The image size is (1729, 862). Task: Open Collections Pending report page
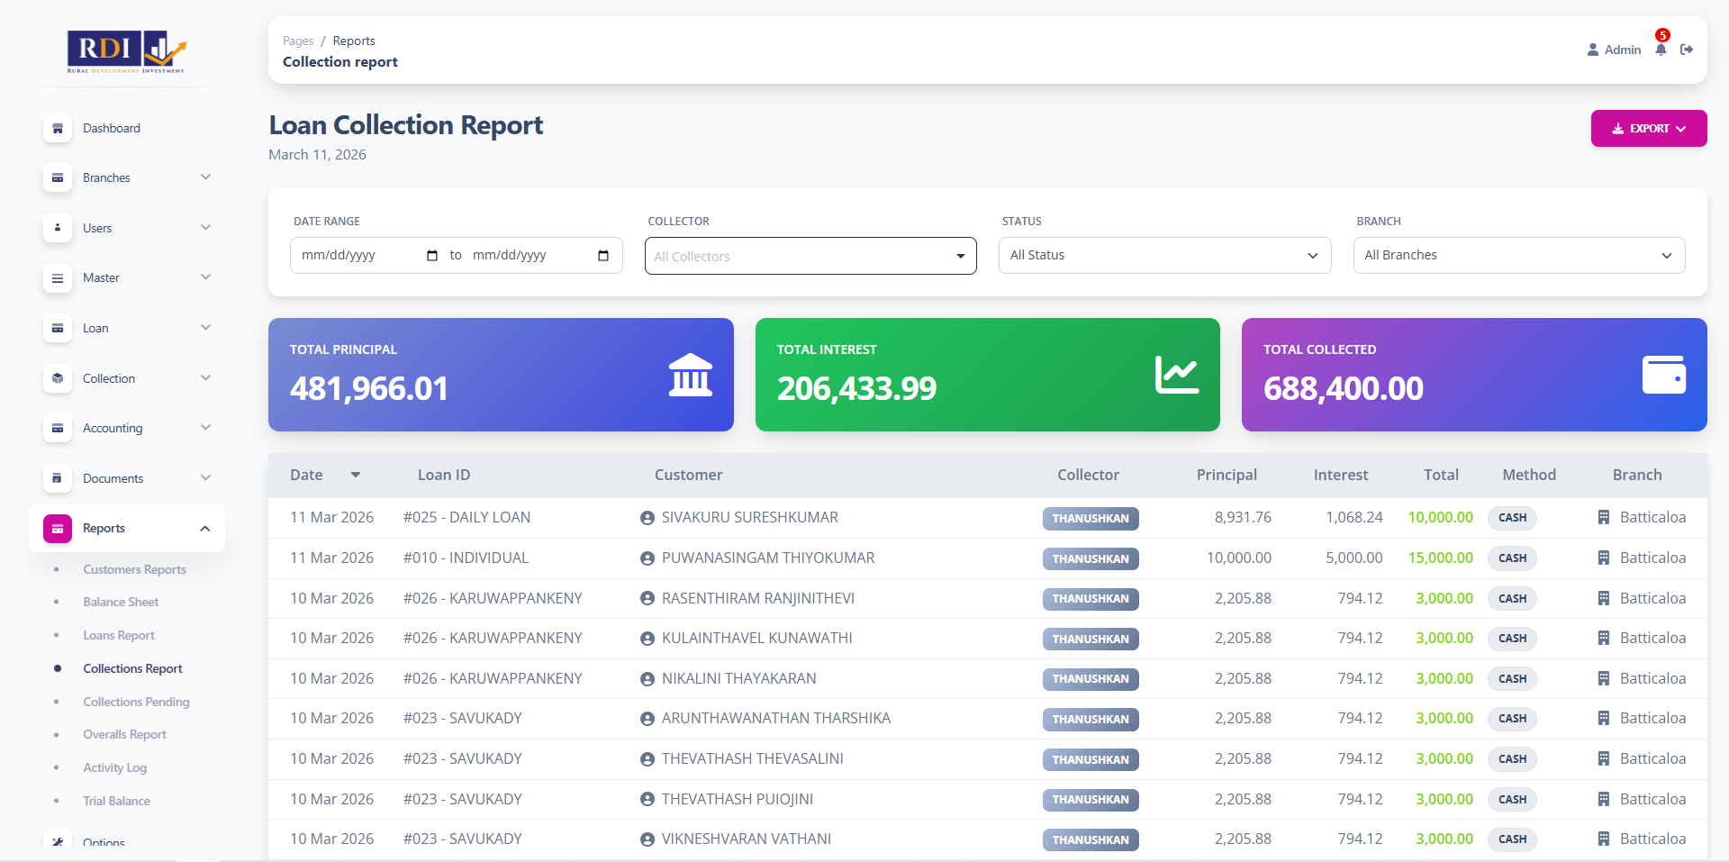point(136,702)
